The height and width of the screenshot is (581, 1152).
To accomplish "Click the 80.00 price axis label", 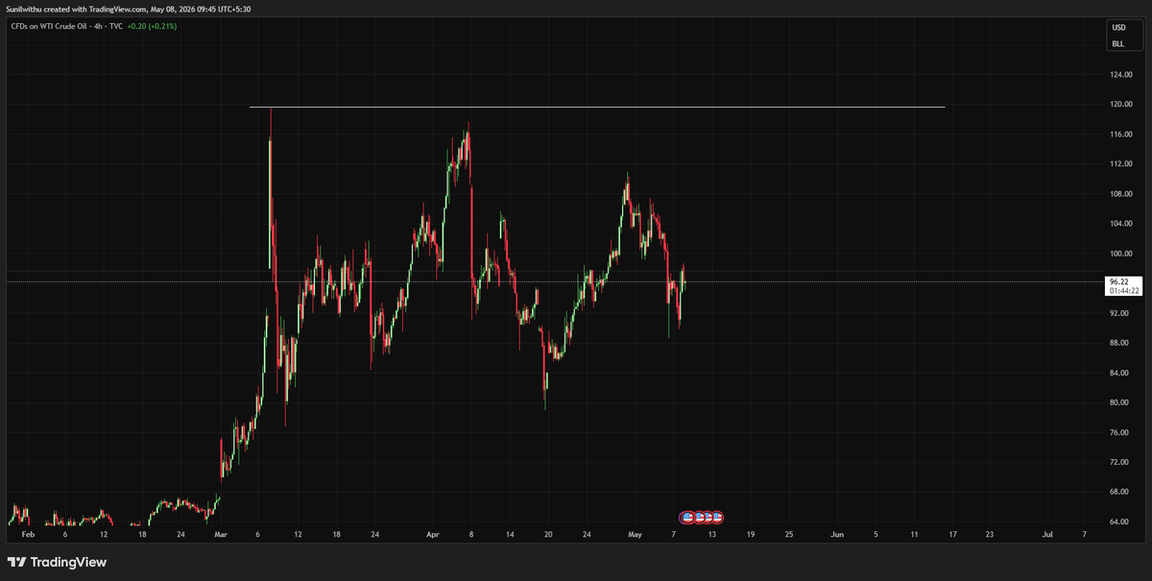I will (1119, 402).
